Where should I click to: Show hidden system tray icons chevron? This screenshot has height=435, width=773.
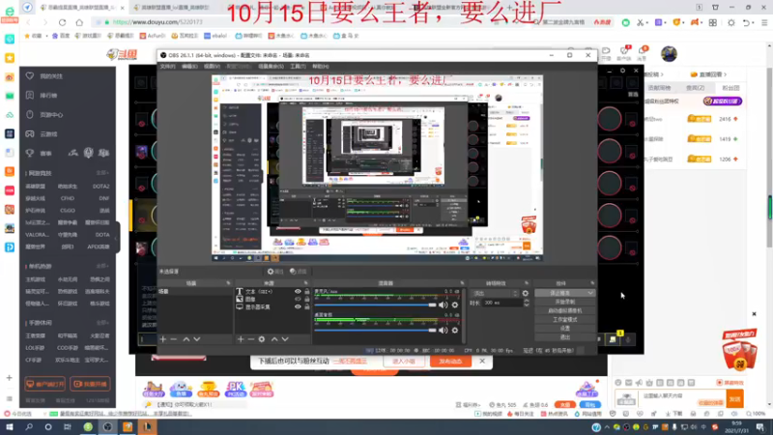(x=607, y=427)
